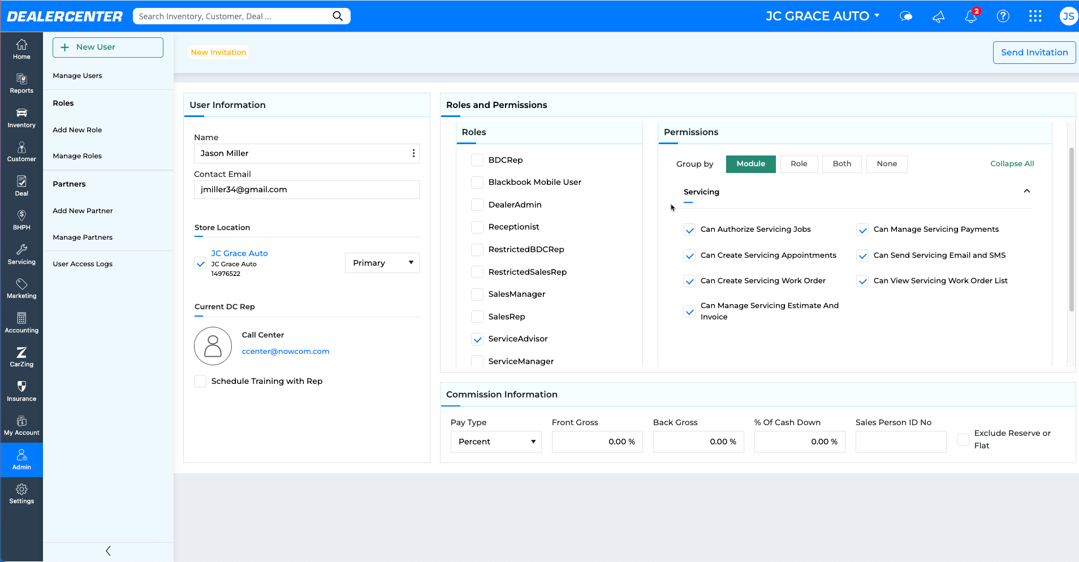Open the chat messages icon in header

tap(906, 16)
